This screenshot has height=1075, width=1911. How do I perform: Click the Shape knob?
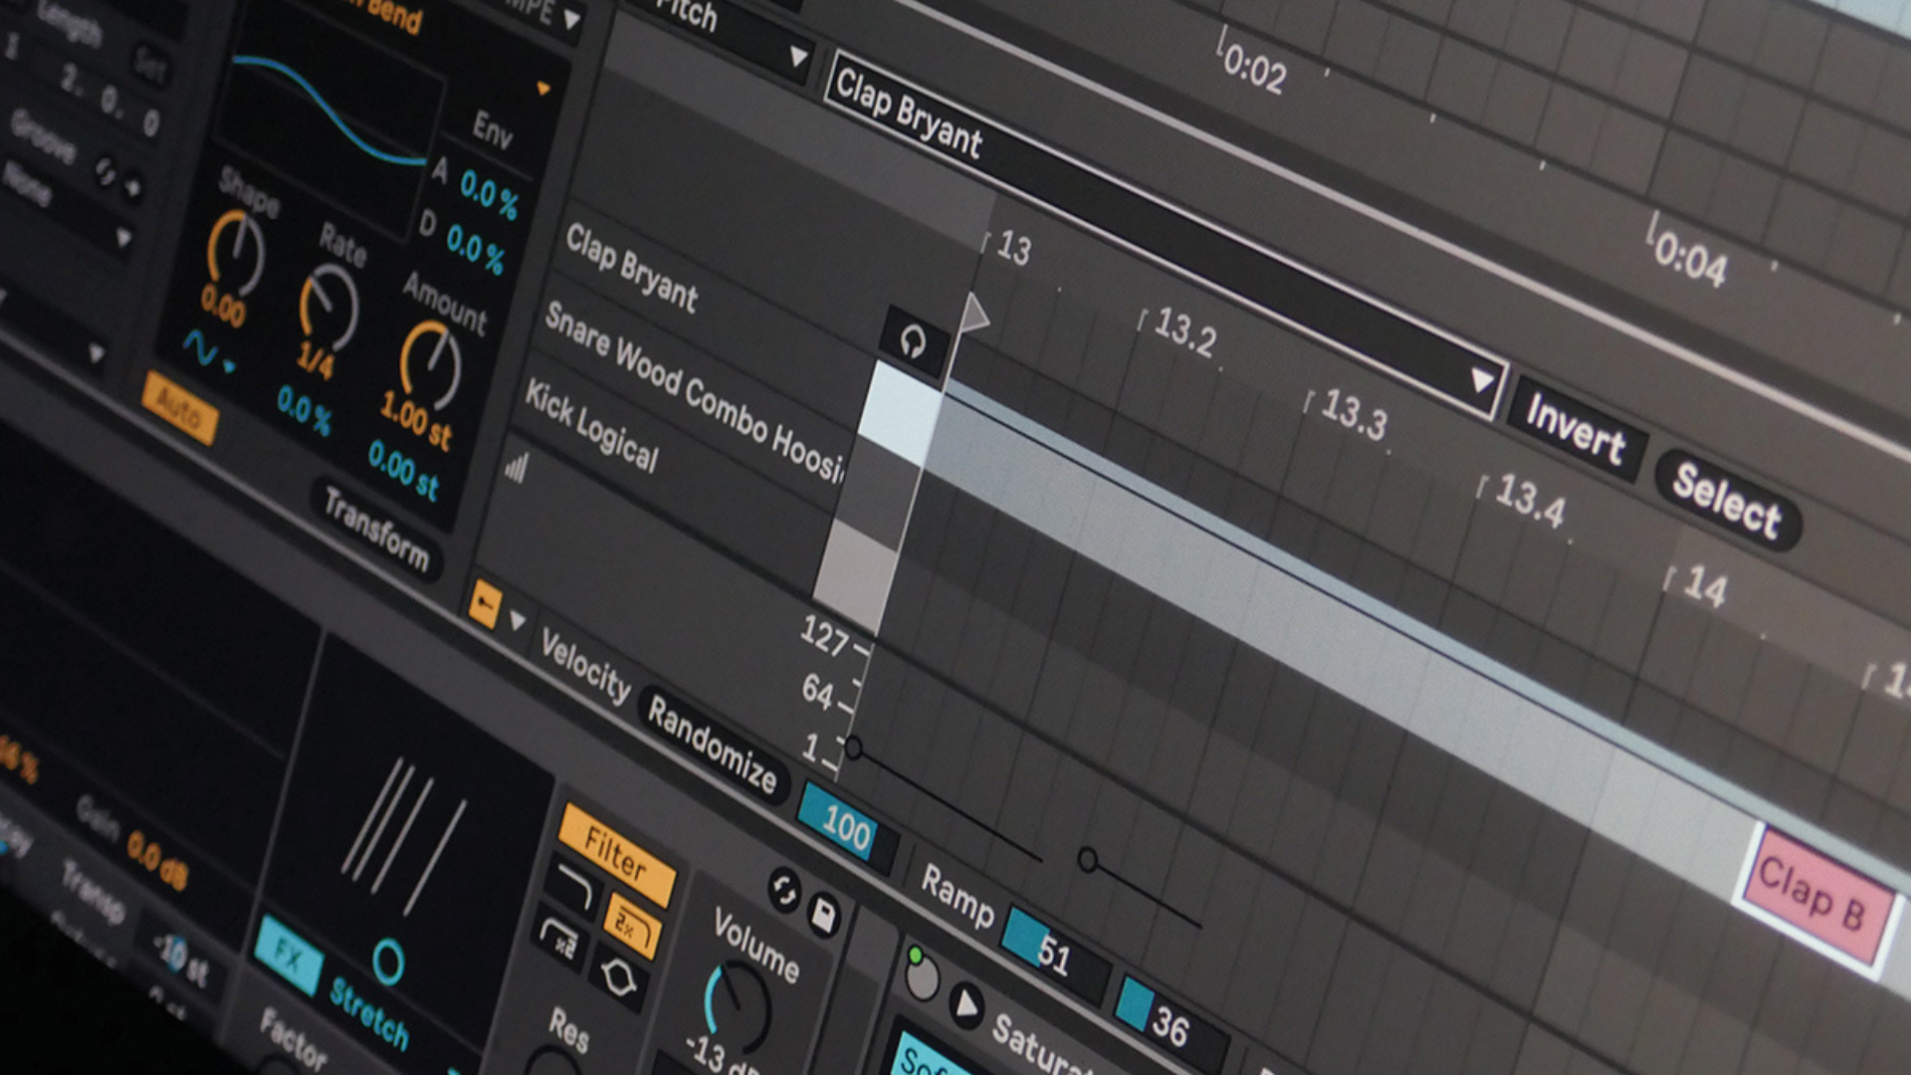pos(236,250)
